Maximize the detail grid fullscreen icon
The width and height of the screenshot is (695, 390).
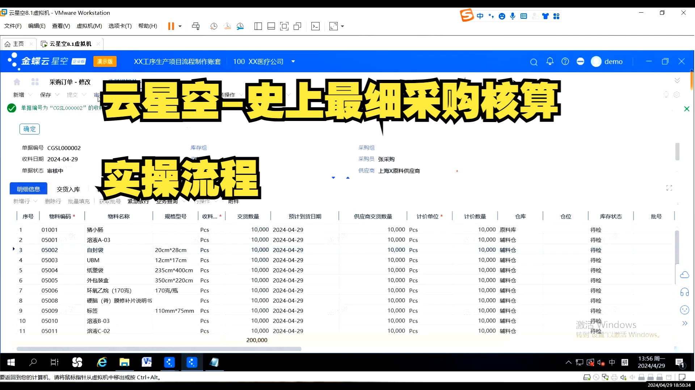[669, 188]
